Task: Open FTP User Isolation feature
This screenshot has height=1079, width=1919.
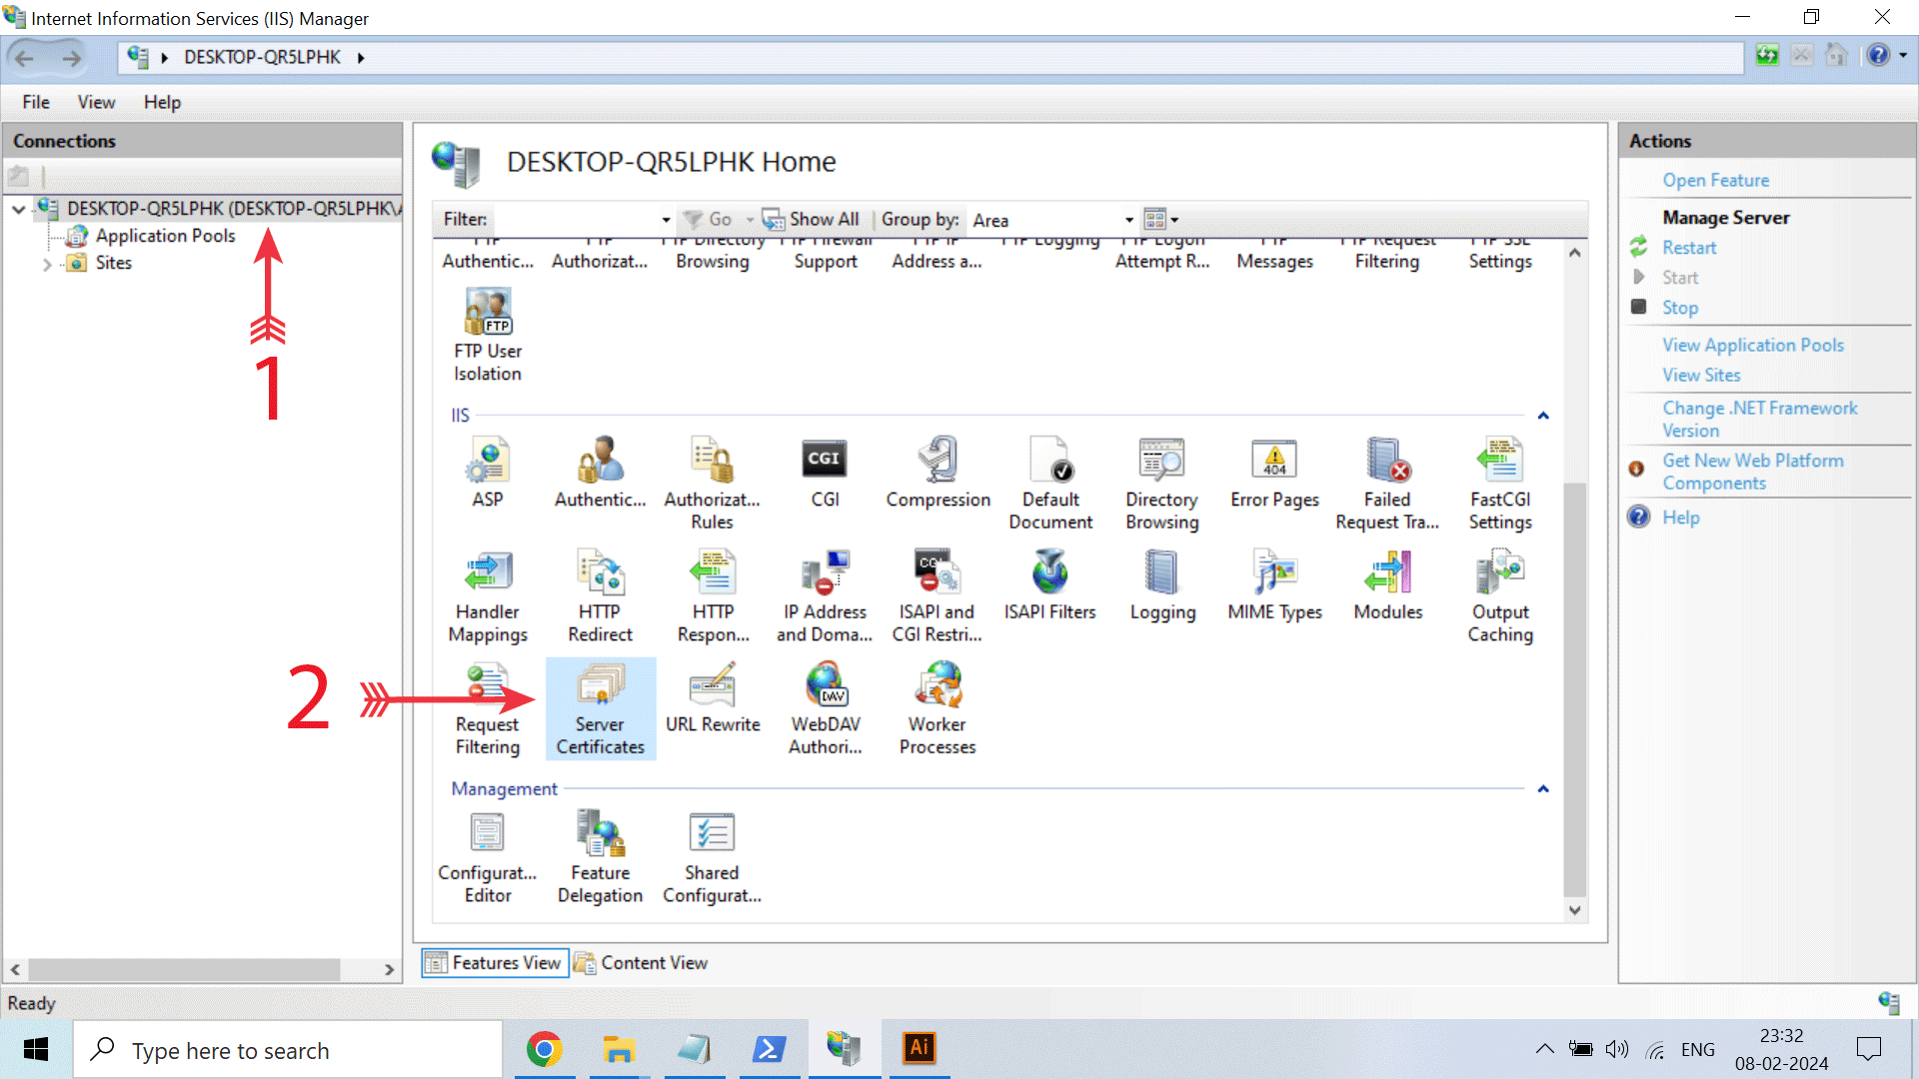Action: coord(488,336)
